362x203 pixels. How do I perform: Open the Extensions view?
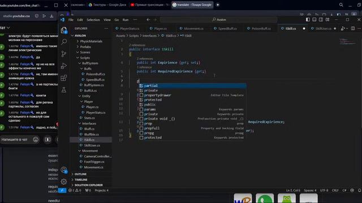coord(64,78)
